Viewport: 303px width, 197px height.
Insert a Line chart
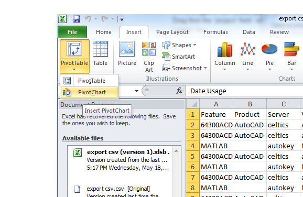(247, 53)
